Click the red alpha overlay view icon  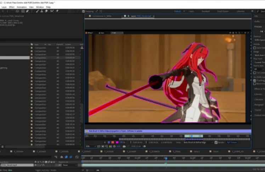113,143
